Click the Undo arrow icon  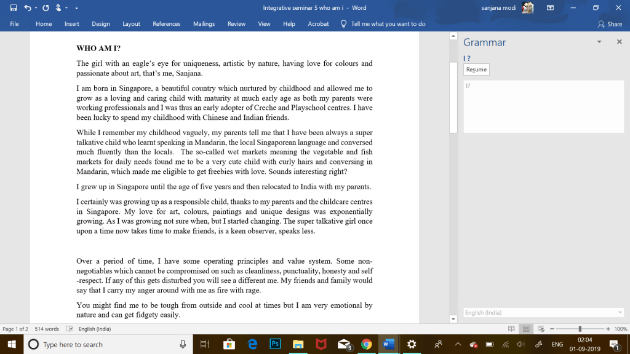tap(28, 8)
